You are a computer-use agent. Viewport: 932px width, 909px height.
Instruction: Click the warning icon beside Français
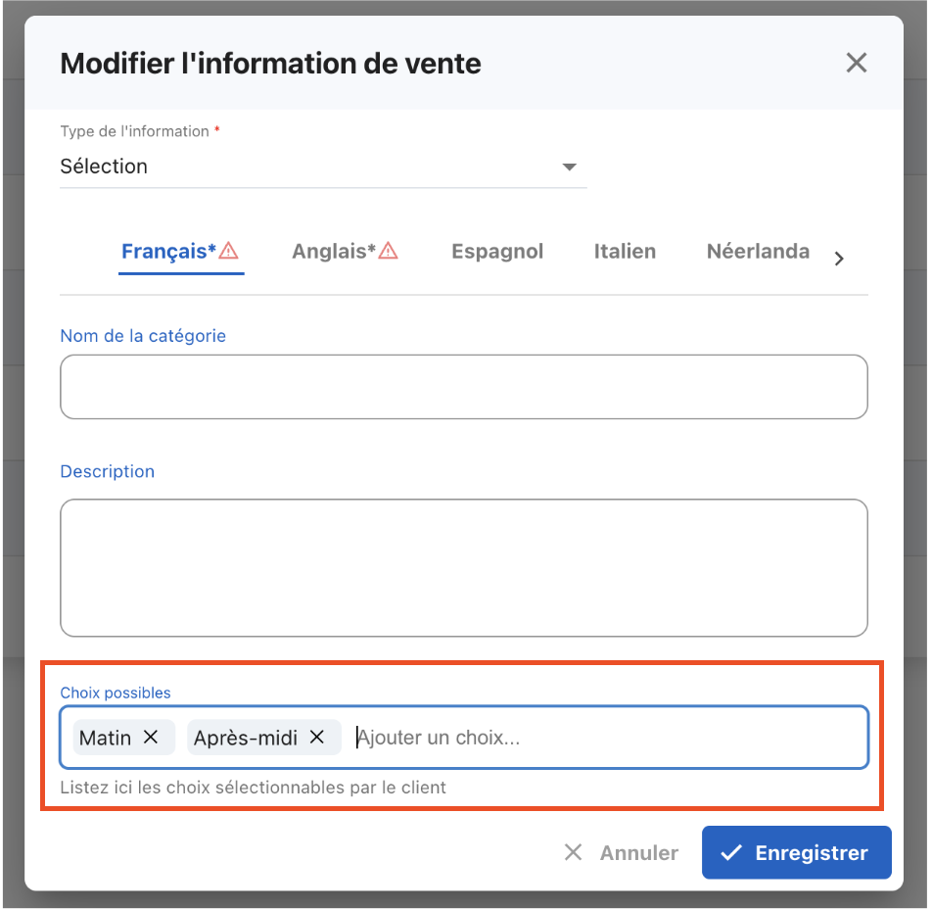(x=229, y=252)
